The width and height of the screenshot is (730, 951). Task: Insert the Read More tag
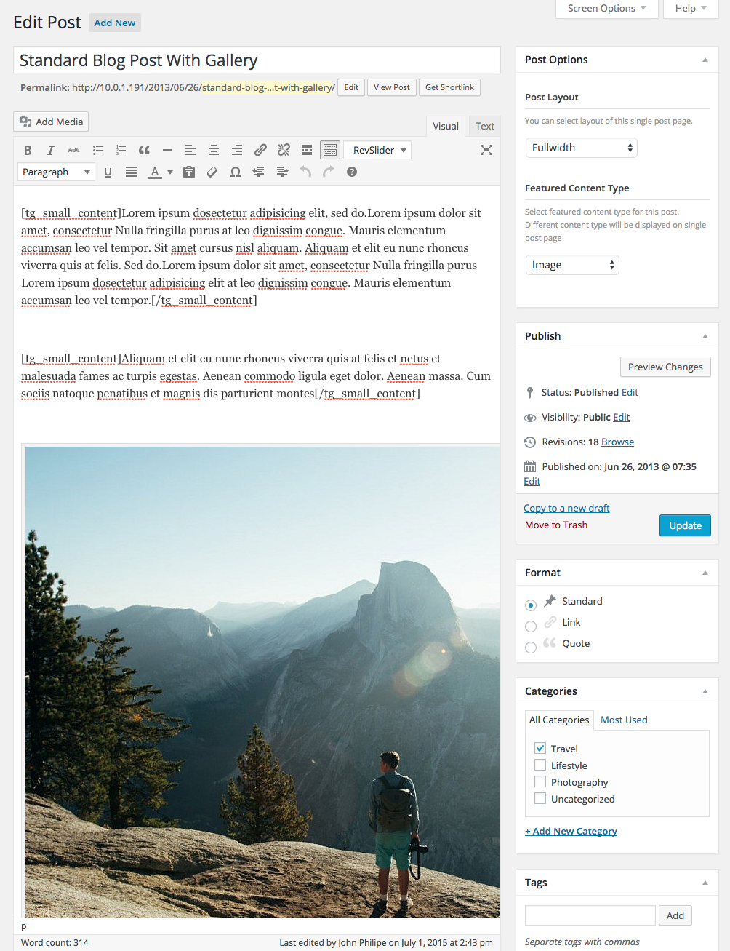click(307, 151)
